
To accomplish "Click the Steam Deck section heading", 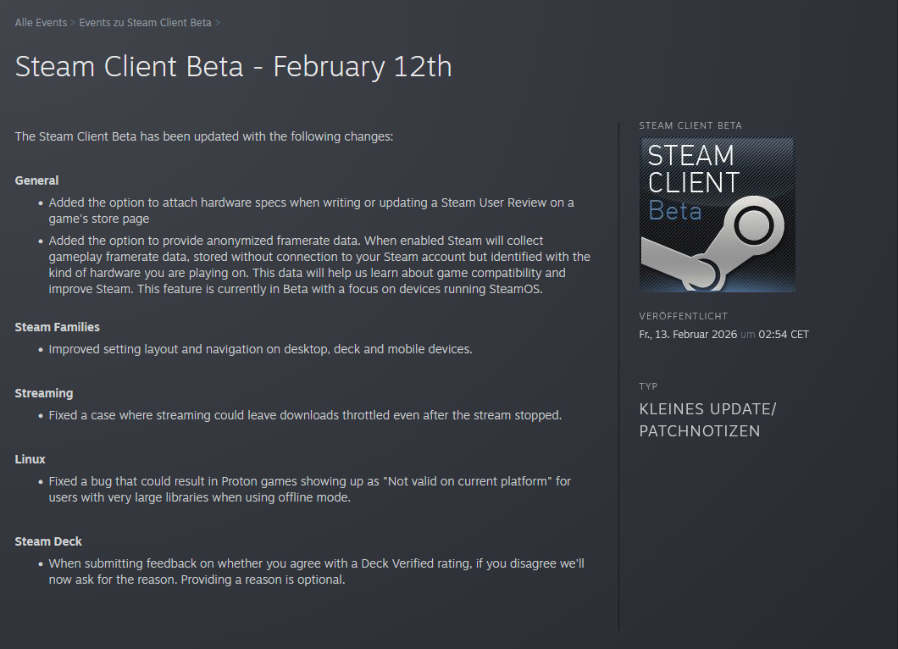I will click(48, 541).
